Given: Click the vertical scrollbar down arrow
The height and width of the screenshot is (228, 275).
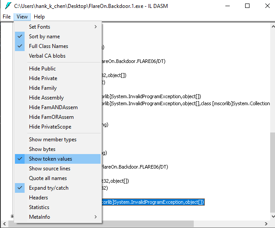Looking at the screenshot, I should (273, 217).
